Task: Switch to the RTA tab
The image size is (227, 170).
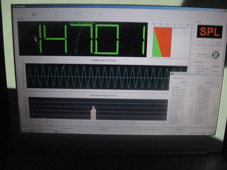Action: tap(77, 15)
